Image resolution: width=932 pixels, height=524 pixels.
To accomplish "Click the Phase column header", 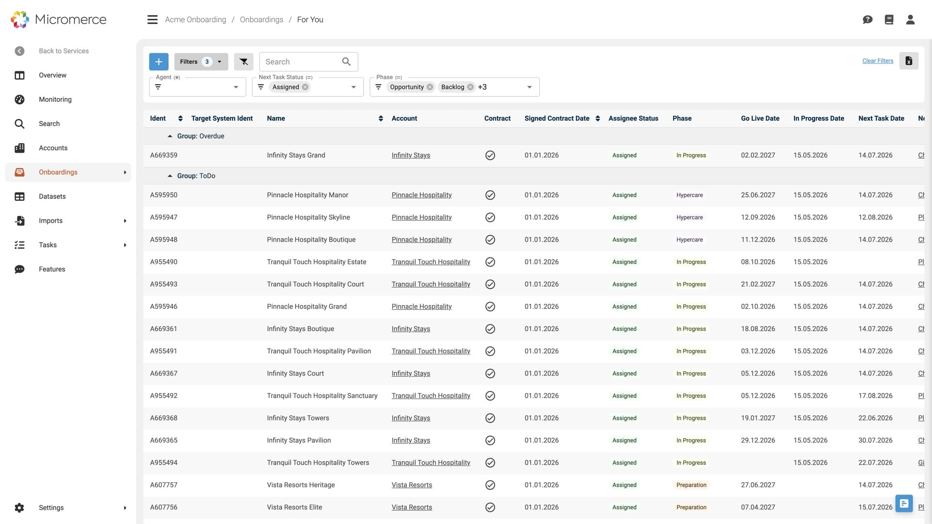I will [x=682, y=118].
